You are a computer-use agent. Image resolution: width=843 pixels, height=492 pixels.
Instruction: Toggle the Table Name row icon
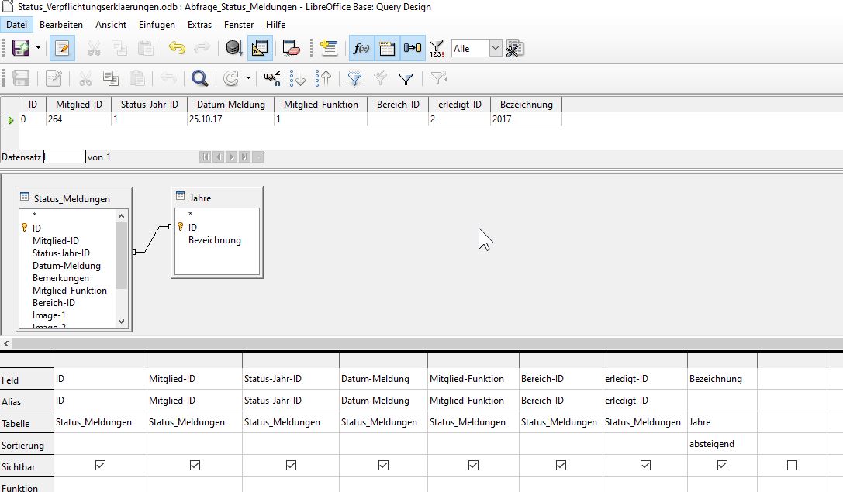pyautogui.click(x=387, y=48)
